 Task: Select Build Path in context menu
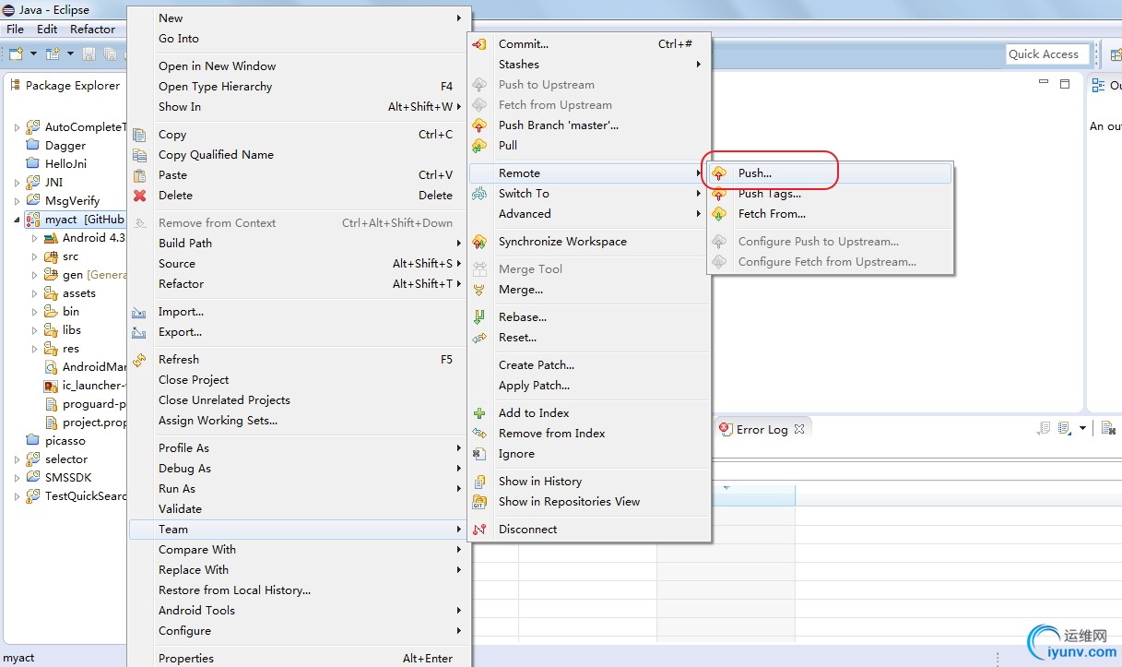(299, 244)
